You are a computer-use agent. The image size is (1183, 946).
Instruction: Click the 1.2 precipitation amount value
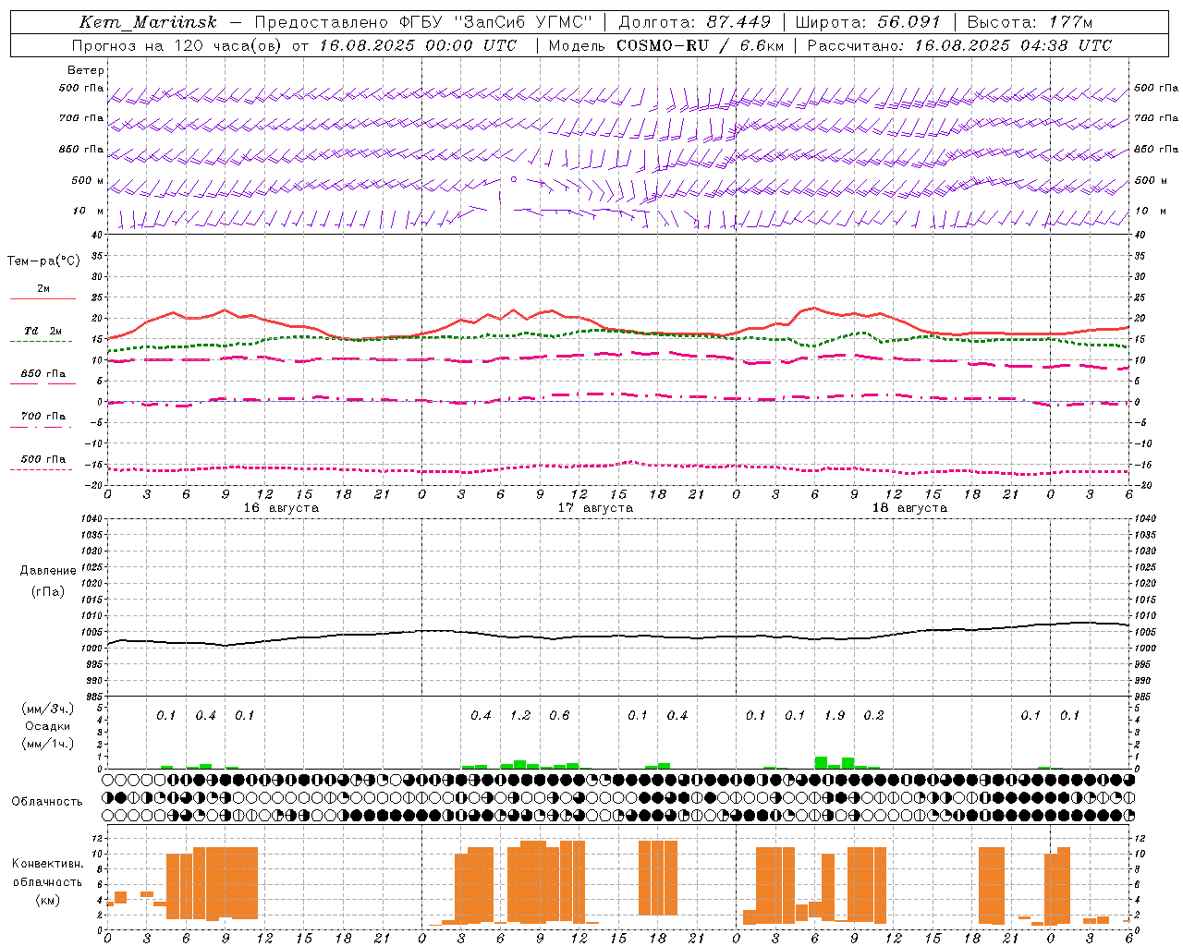(520, 715)
